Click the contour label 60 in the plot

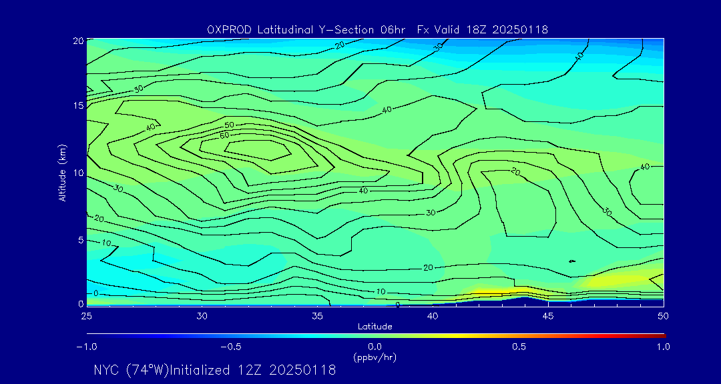pos(225,135)
